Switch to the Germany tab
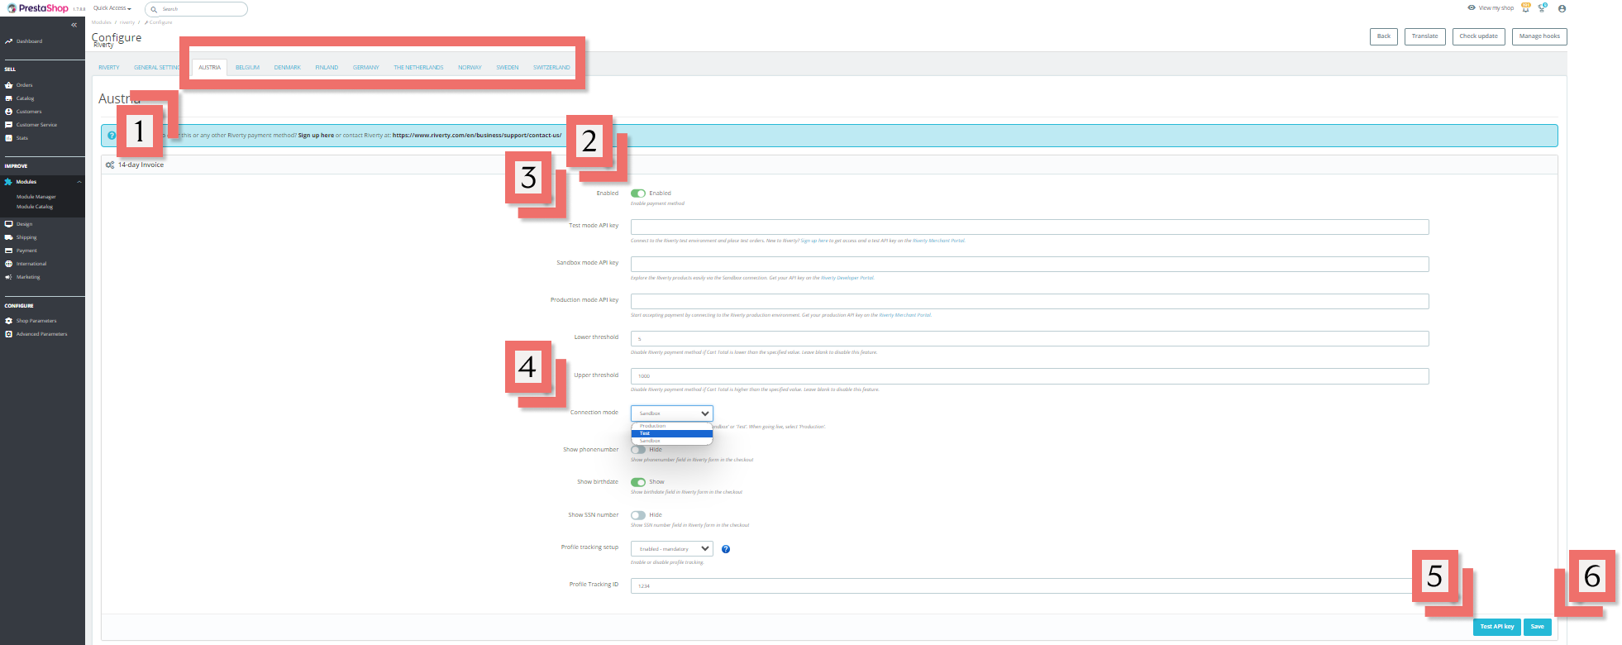The image size is (1622, 645). coord(365,68)
